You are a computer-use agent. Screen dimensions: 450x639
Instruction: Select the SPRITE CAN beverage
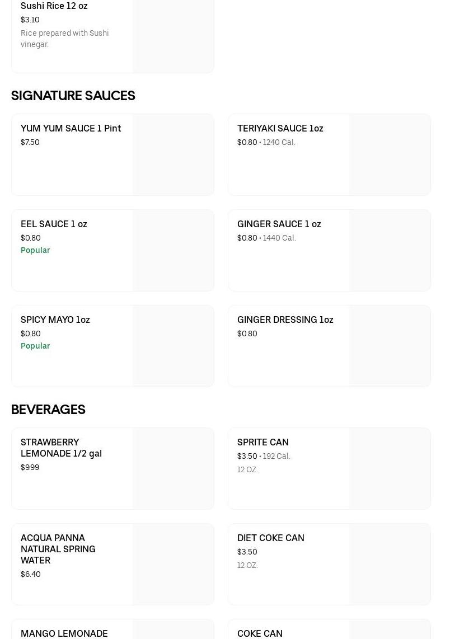pos(262,442)
